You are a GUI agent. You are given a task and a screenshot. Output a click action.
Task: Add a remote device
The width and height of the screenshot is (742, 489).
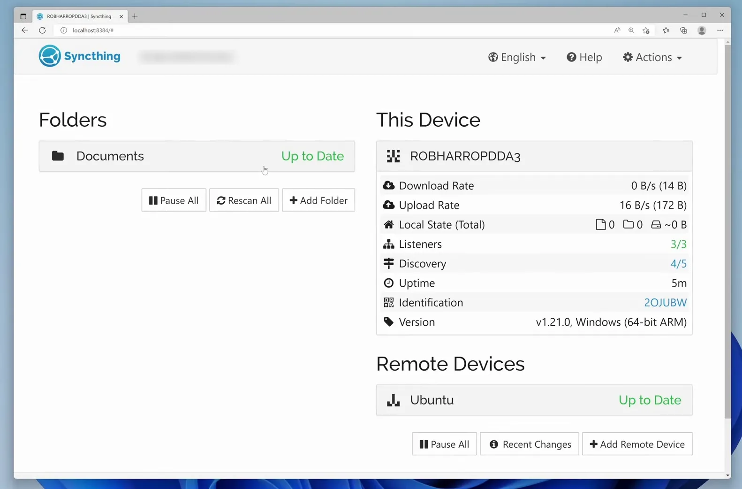(x=637, y=444)
